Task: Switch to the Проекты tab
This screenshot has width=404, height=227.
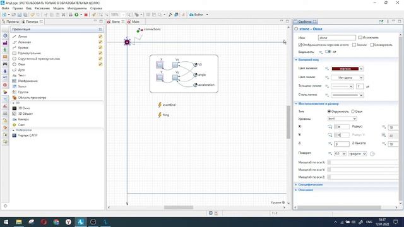Action: 10,21
